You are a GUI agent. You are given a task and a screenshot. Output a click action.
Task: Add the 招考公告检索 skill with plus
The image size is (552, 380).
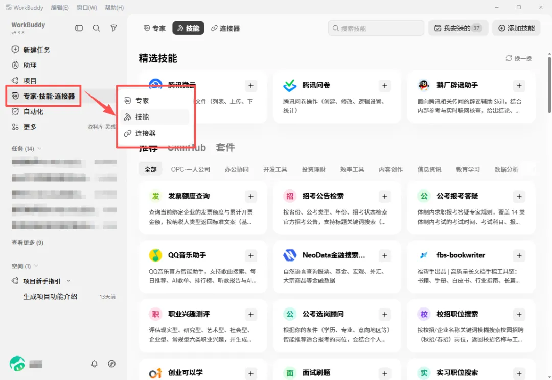coord(385,196)
